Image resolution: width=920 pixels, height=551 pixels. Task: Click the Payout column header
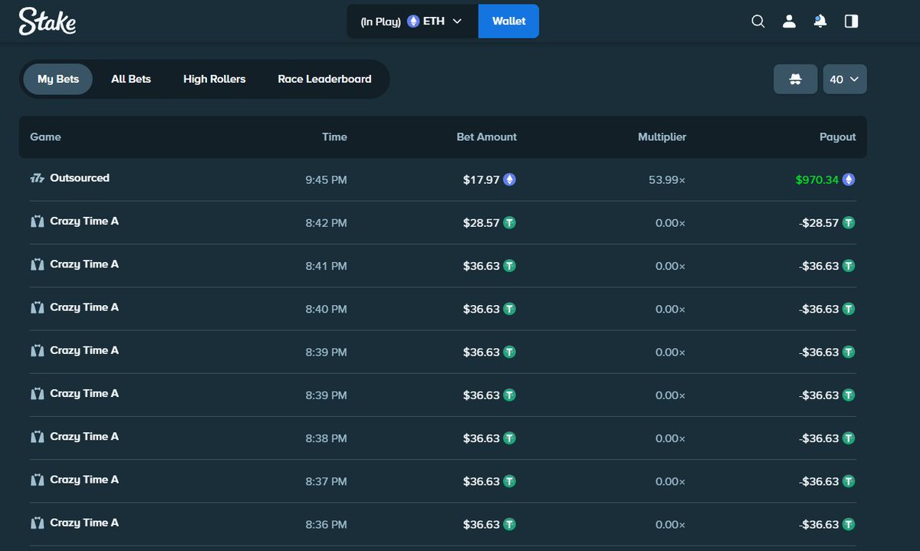837,137
